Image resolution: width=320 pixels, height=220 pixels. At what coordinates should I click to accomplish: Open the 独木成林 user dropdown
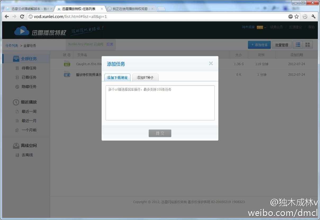[254, 27]
